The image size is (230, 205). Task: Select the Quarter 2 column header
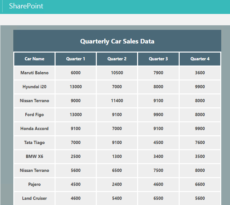(x=117, y=59)
